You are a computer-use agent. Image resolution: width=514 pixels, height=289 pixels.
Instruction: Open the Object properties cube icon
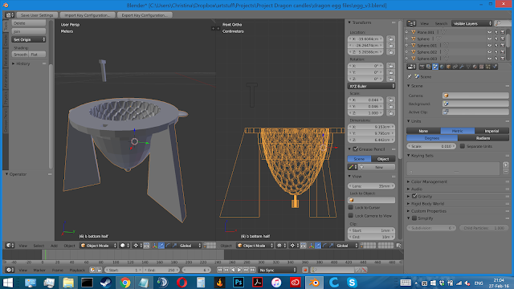click(448, 67)
